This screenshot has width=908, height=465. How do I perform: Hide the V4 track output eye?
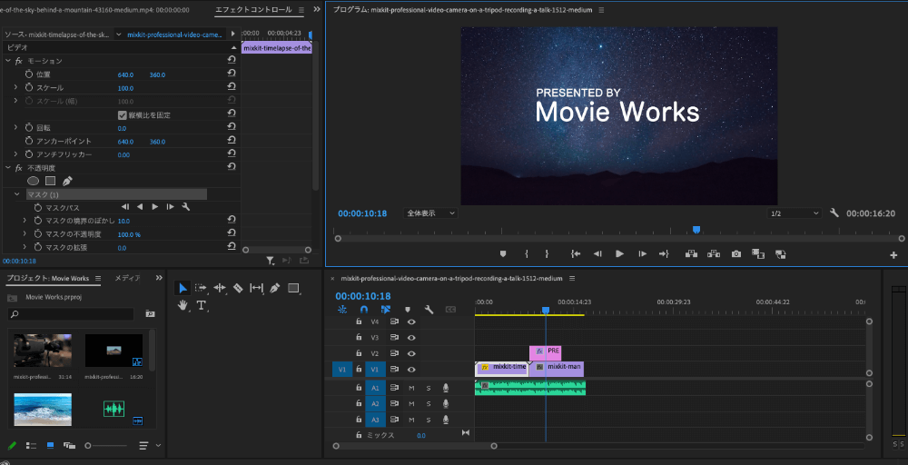(x=411, y=322)
